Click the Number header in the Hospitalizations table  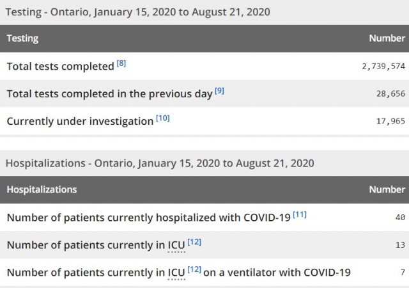pos(387,189)
